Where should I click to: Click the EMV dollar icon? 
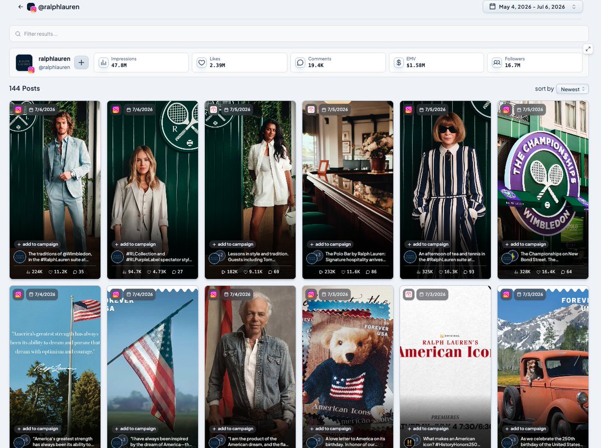[399, 63]
